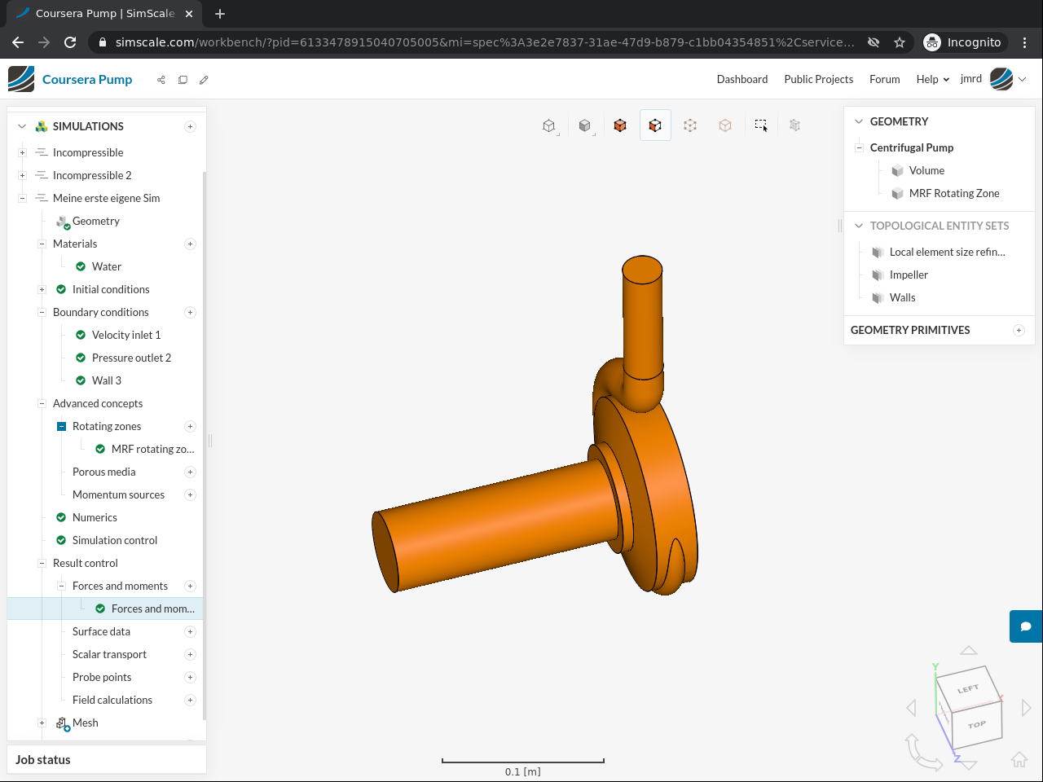Image resolution: width=1043 pixels, height=782 pixels.
Task: Open the gray solid cube render mode icon
Action: (x=584, y=125)
